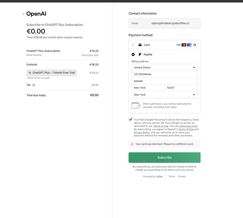
Task: Click the Tax info icon
Action: 34,85
